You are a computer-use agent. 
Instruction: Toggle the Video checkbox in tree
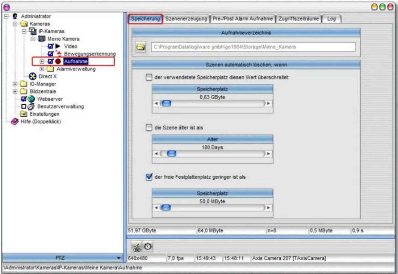click(51, 47)
